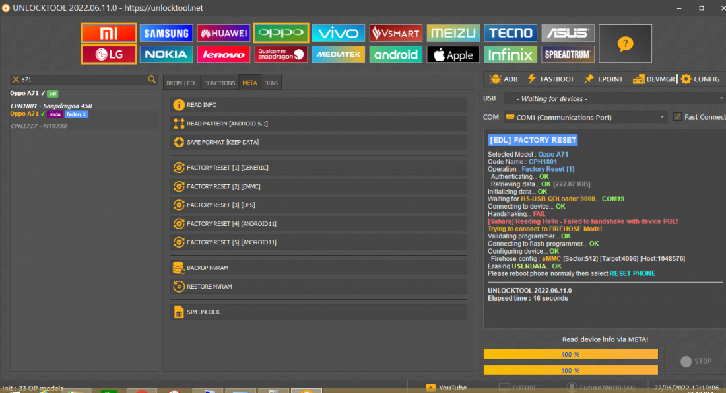
Task: Switch to the META tab
Action: pos(249,83)
